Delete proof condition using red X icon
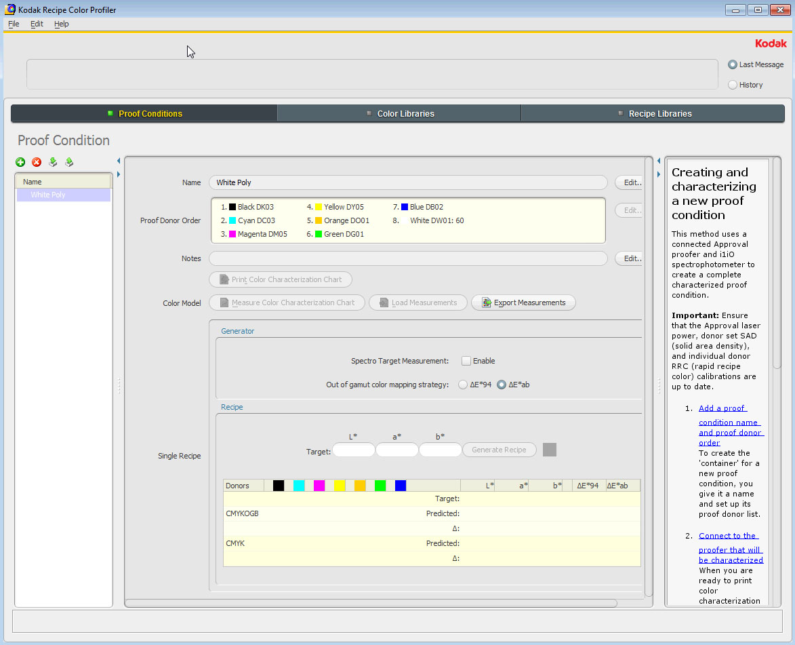Image resolution: width=795 pixels, height=645 pixels. coord(37,162)
